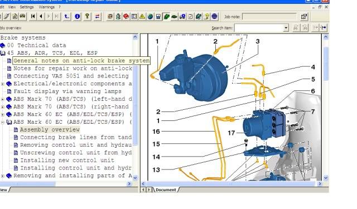The height and width of the screenshot is (209, 357).
Task: Click in the Job note field
Action: coord(269,17)
